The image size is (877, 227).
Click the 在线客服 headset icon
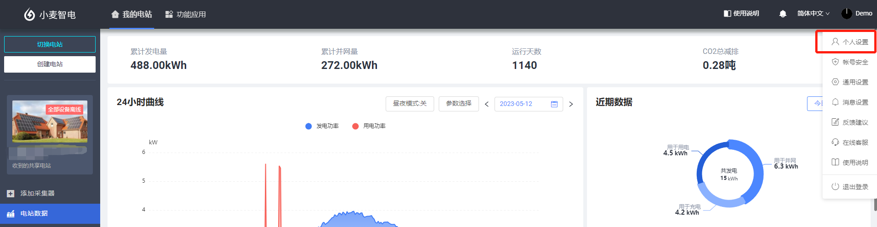835,143
